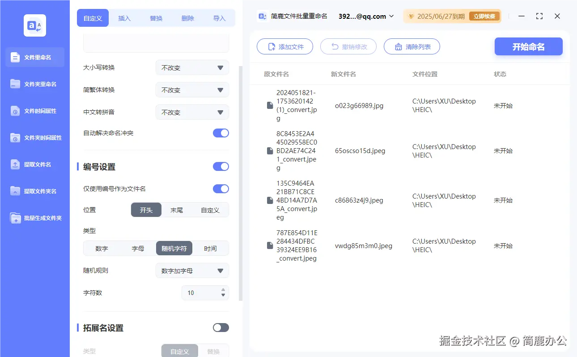Choose 时间 numbering type
This screenshot has height=357, width=577.
[x=210, y=248]
